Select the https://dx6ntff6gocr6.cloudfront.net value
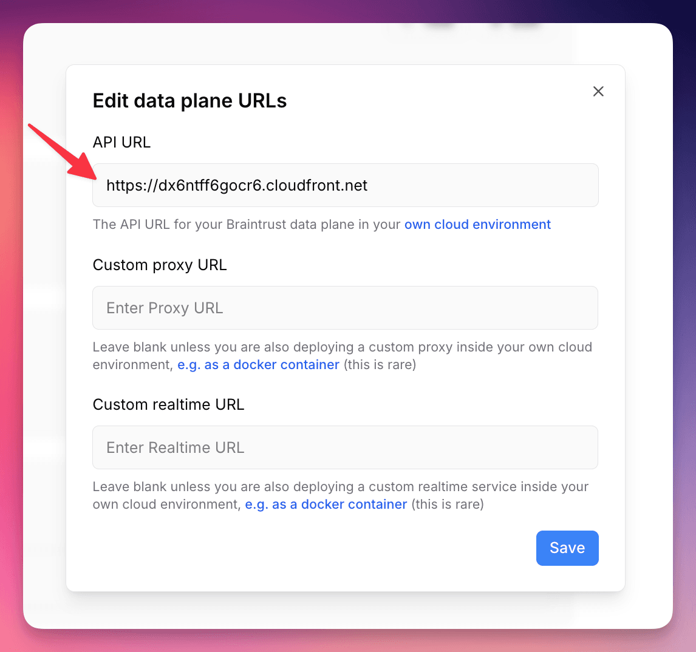Image resolution: width=696 pixels, height=652 pixels. [237, 185]
